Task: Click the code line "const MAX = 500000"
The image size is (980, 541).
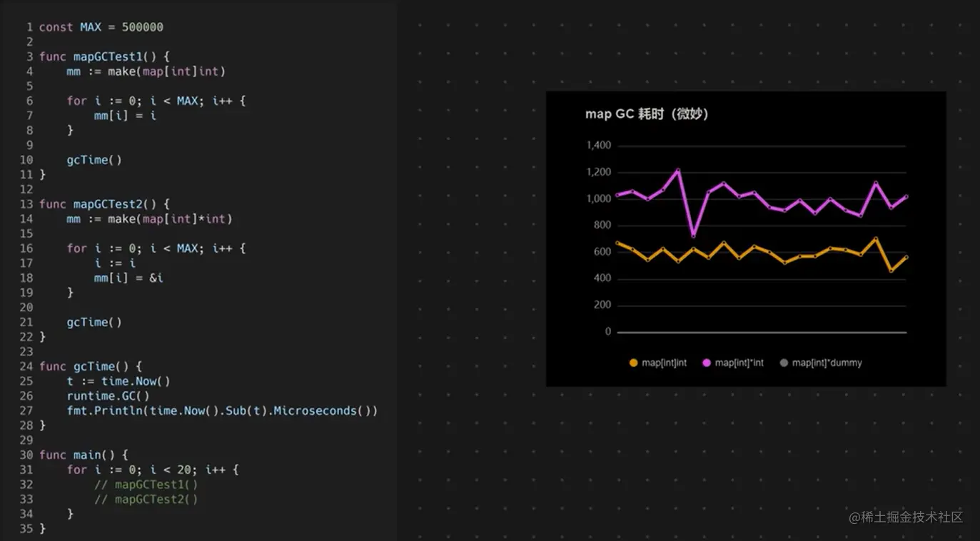Action: 101,27
